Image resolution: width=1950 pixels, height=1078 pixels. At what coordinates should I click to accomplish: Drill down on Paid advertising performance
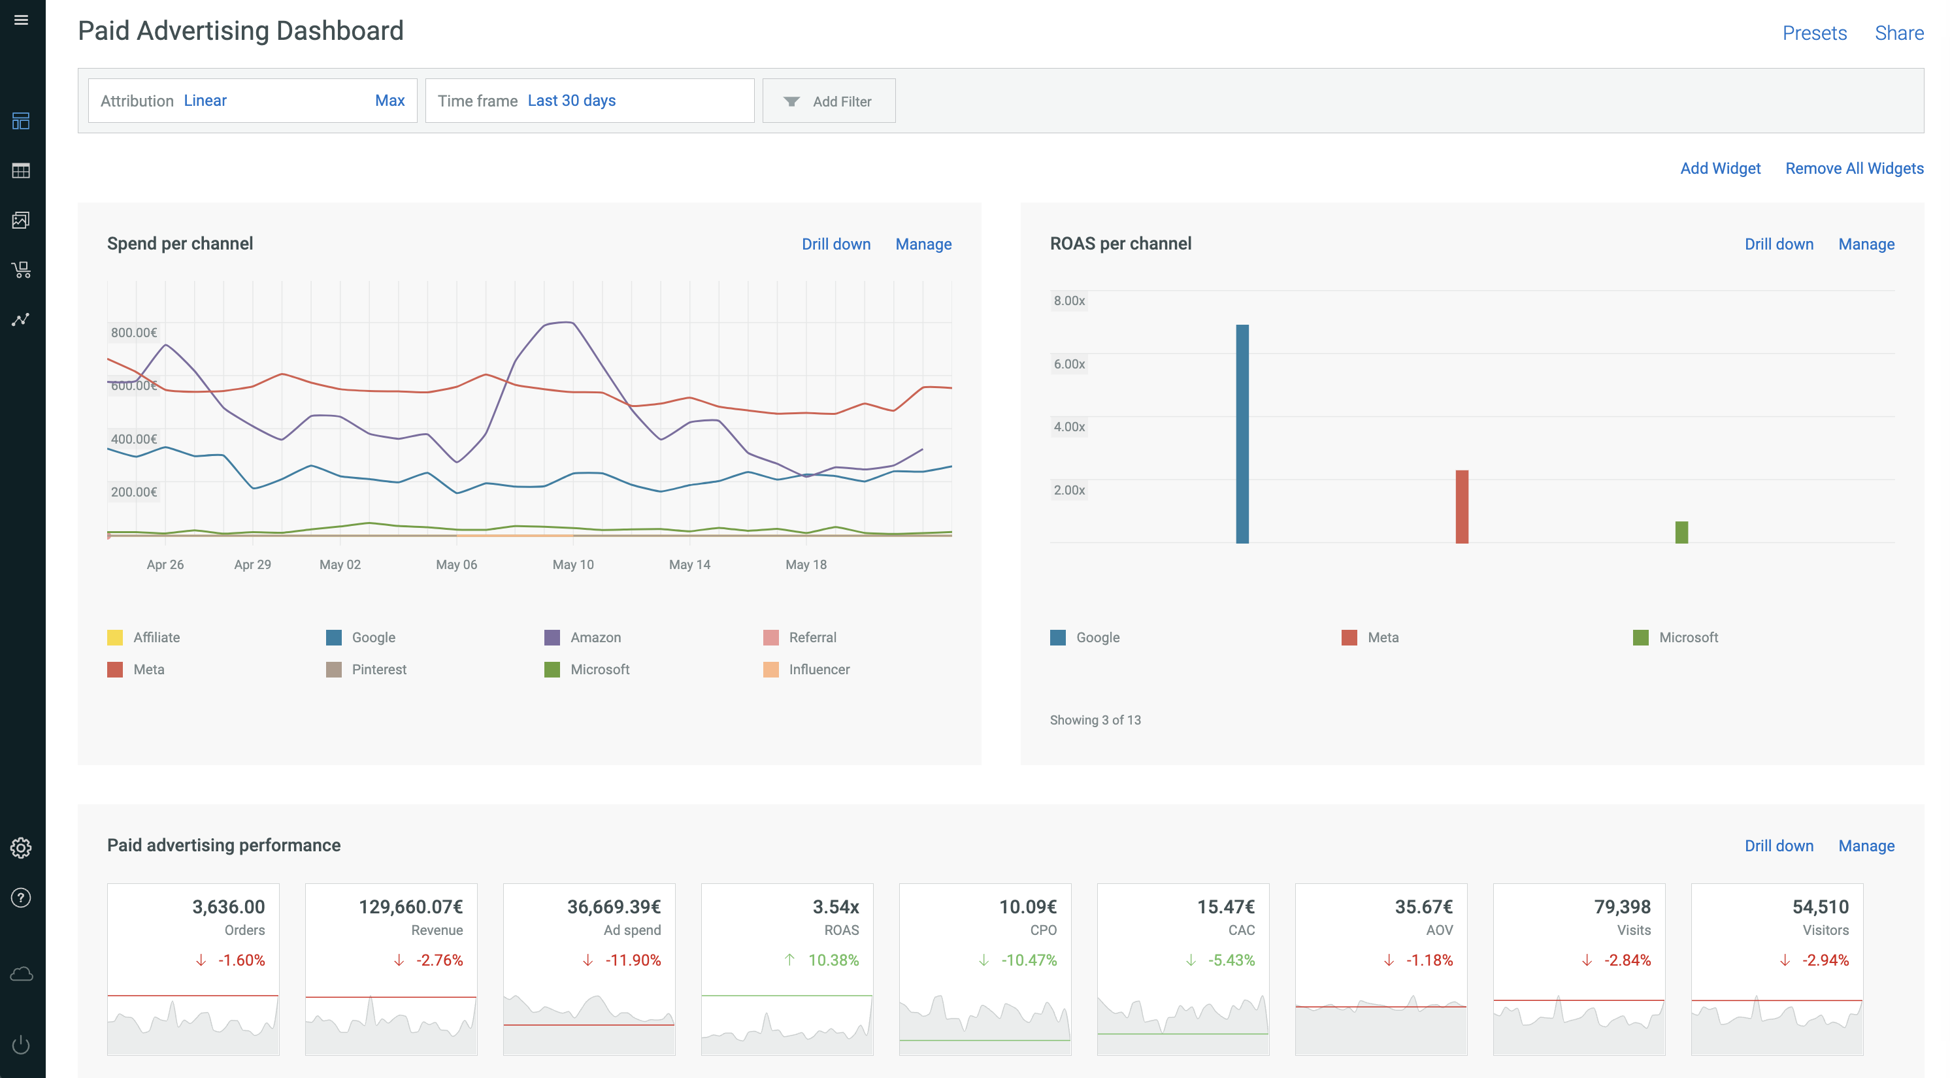[1779, 845]
